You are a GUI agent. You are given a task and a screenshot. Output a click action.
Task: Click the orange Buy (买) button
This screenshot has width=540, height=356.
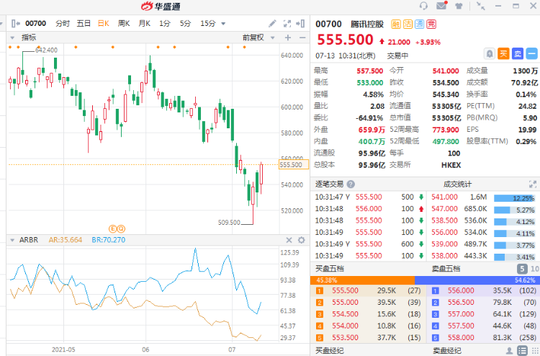(x=503, y=54)
